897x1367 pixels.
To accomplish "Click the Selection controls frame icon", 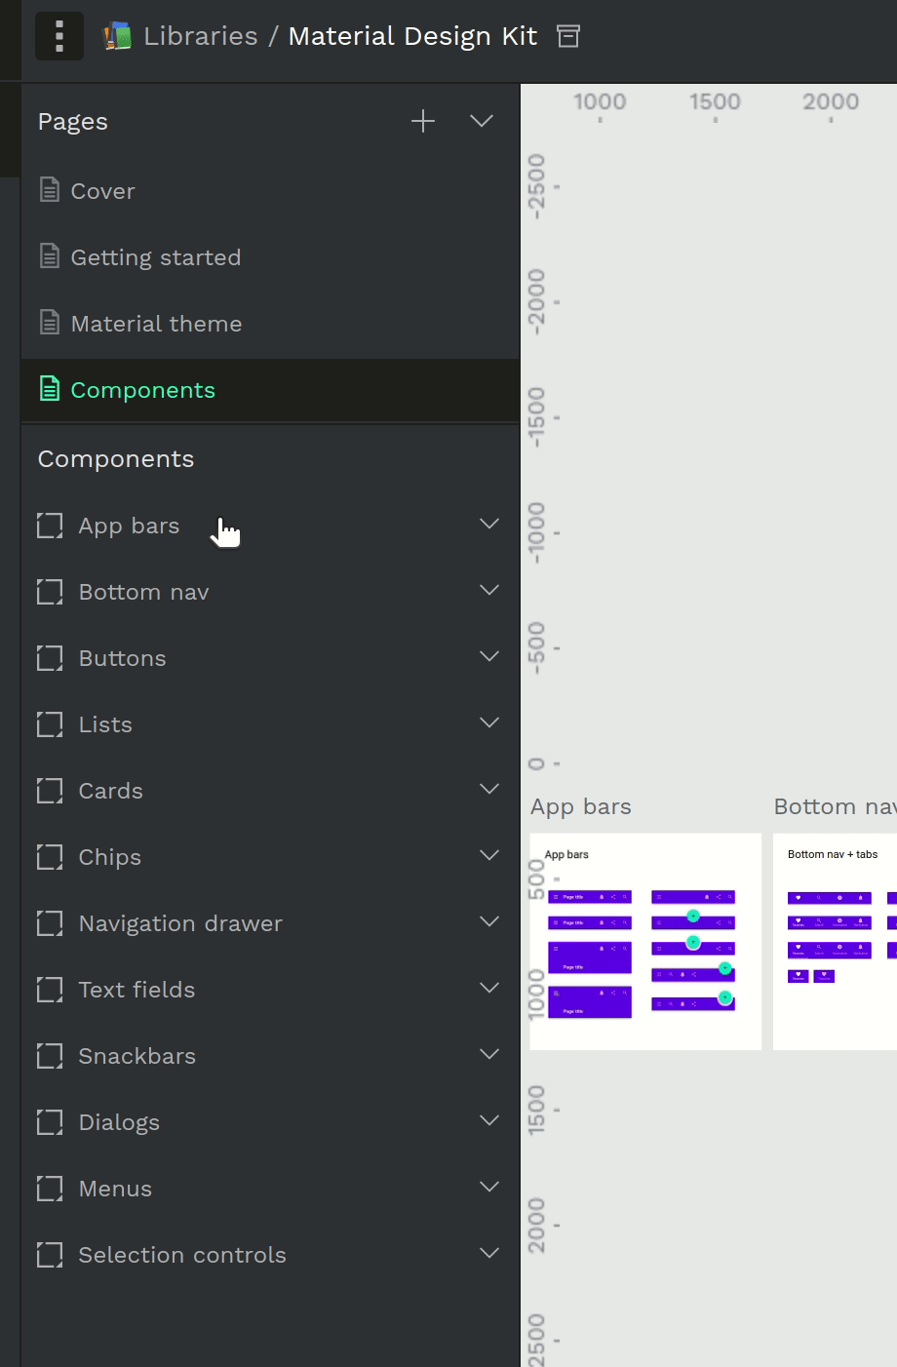I will coord(50,1255).
